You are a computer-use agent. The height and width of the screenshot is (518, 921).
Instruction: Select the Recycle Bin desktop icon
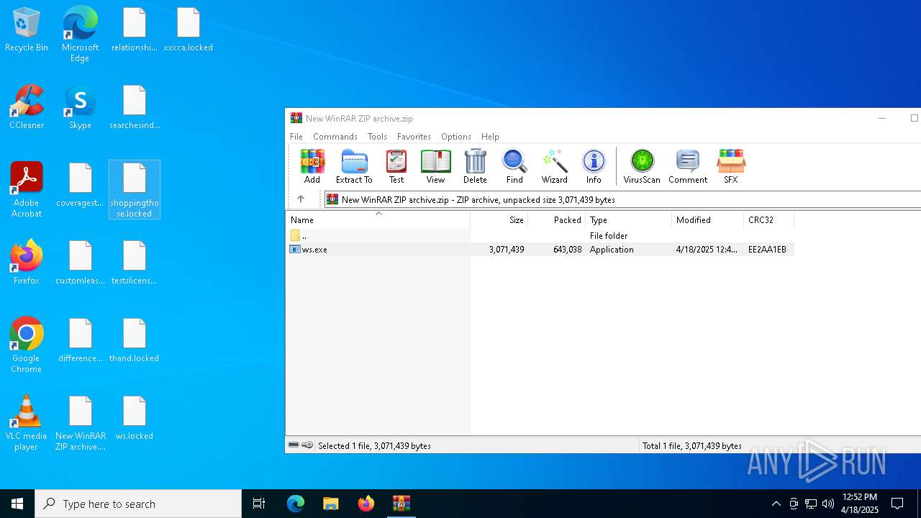tap(27, 30)
